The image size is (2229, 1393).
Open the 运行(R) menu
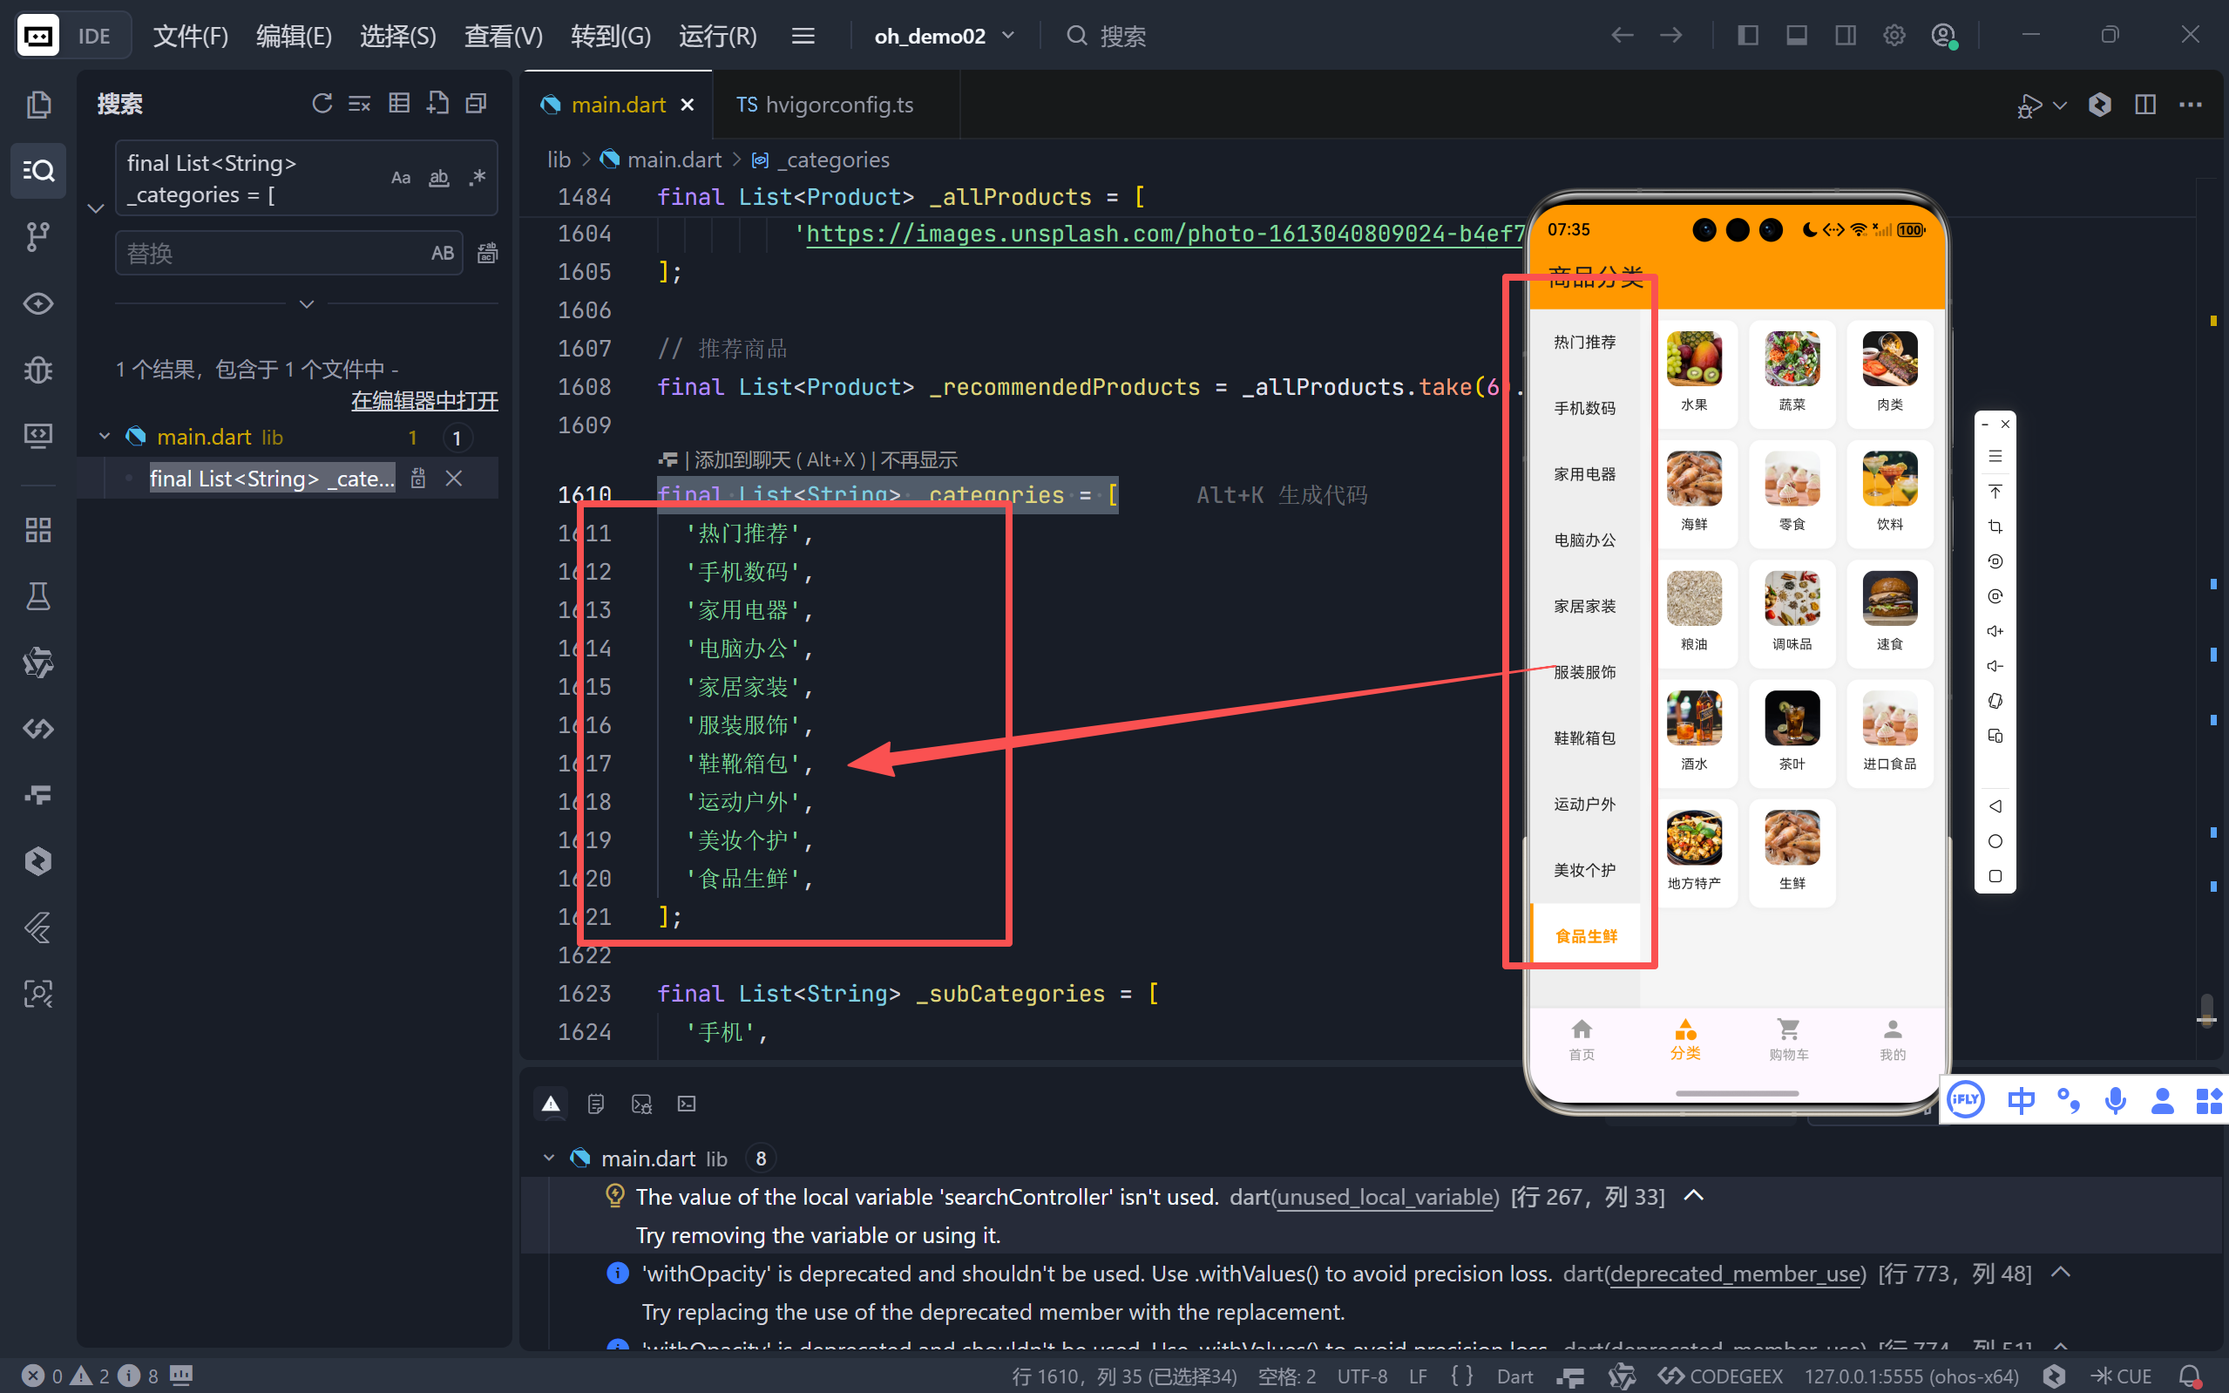tap(717, 36)
